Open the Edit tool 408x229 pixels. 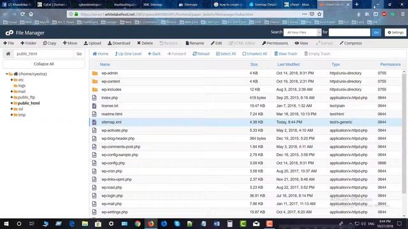coord(217,43)
